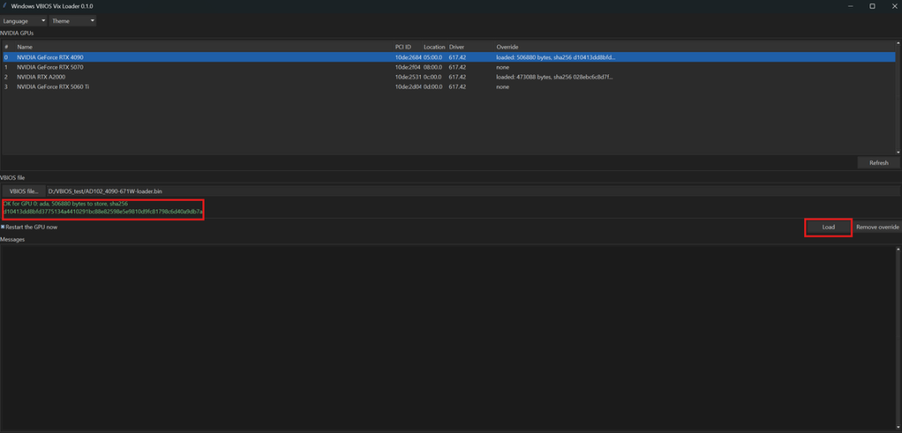Click the override text 'loaded: 506880 bytes'

pos(524,58)
